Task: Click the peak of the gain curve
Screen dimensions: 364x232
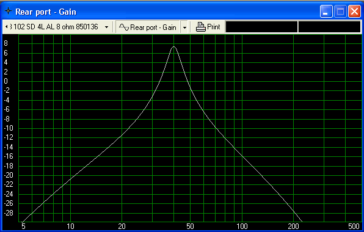Action: pos(173,47)
